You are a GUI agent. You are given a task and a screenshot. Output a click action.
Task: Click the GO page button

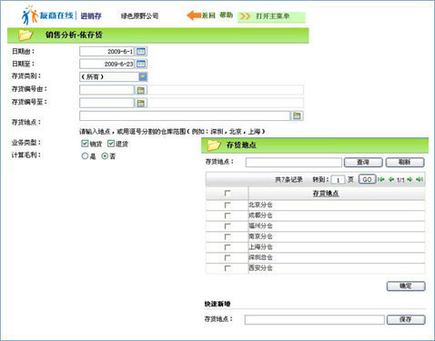[x=367, y=179]
